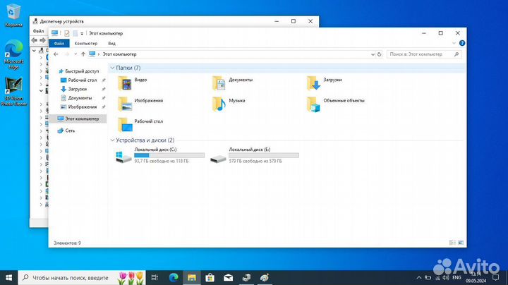Open the Файл tab in Explorer
The width and height of the screenshot is (508, 285).
tap(59, 43)
